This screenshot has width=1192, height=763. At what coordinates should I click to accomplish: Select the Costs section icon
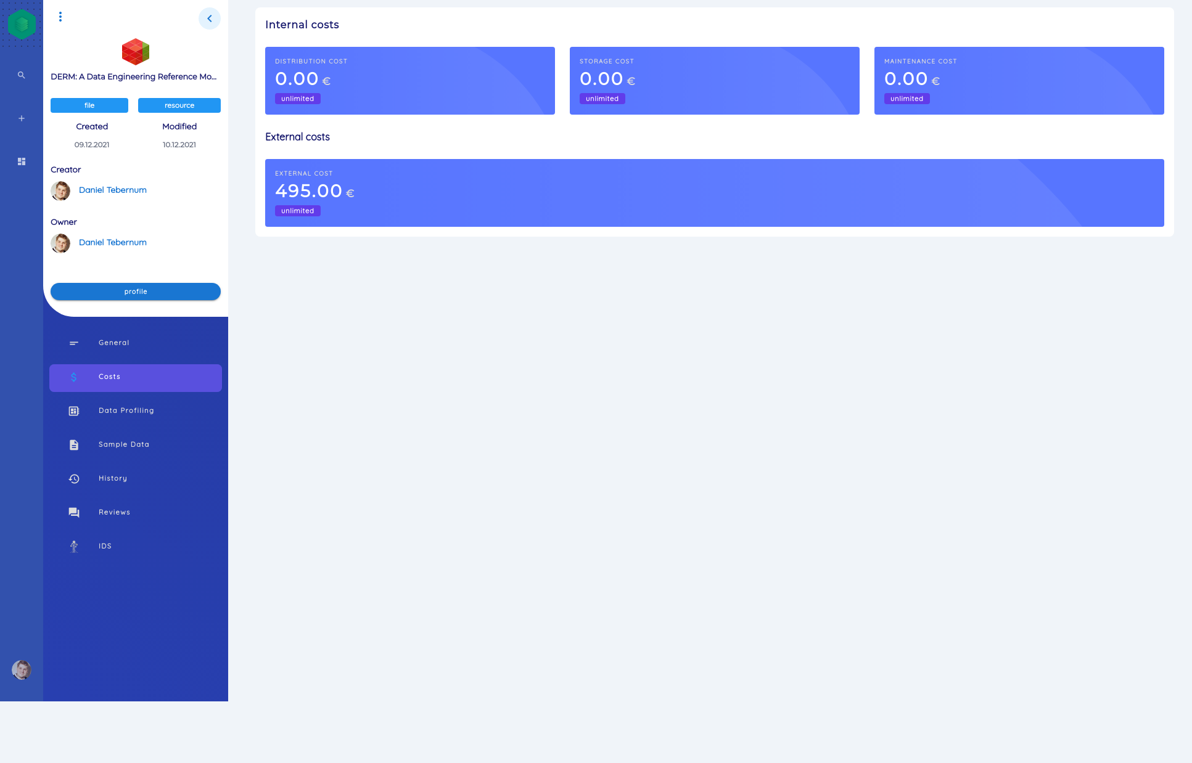click(73, 377)
